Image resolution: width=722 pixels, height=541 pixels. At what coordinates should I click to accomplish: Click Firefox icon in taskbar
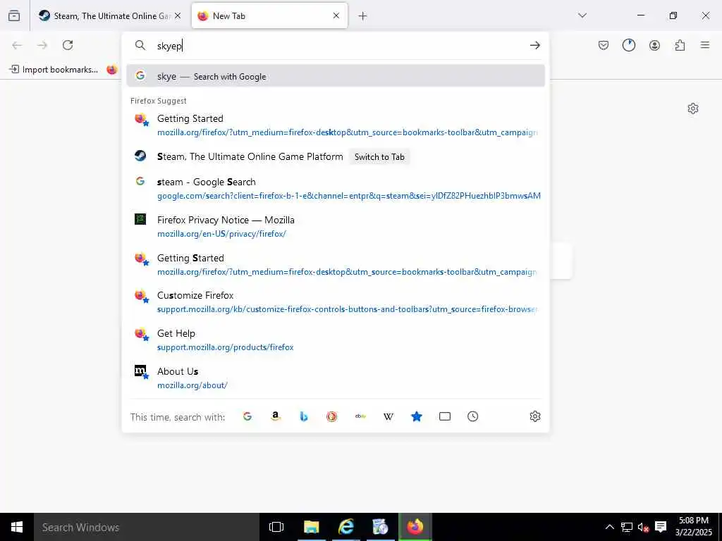[x=415, y=527]
